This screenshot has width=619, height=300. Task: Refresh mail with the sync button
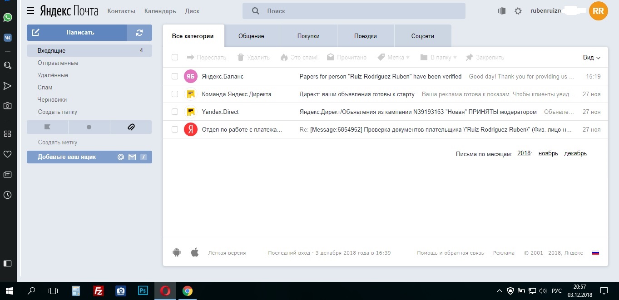point(139,33)
